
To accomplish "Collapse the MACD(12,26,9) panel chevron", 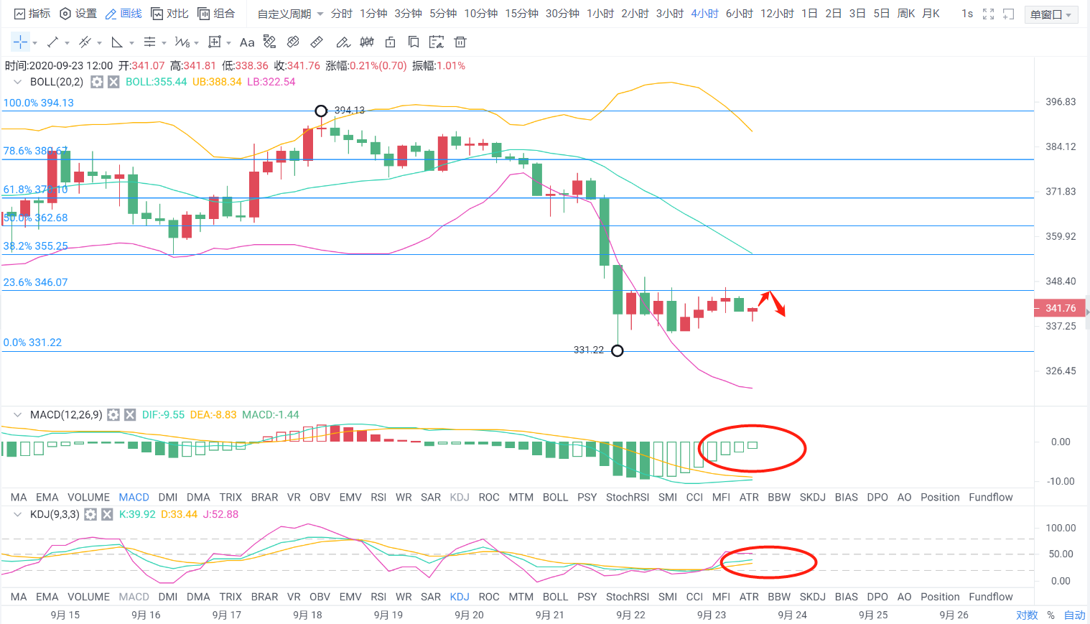I will point(18,415).
